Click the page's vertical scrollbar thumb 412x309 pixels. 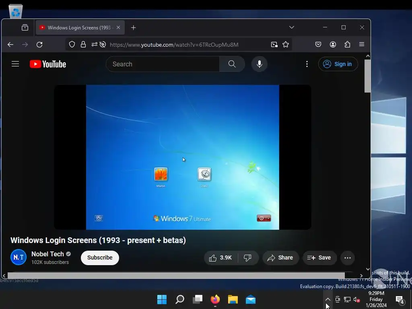tap(368, 76)
